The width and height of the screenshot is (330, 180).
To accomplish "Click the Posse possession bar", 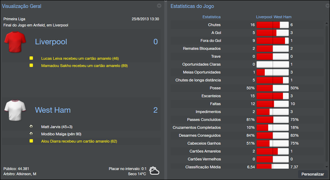I will (272, 88).
